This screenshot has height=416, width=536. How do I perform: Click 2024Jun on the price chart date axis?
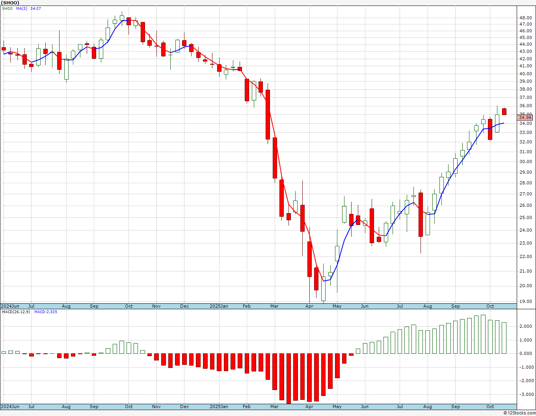pos(10,306)
